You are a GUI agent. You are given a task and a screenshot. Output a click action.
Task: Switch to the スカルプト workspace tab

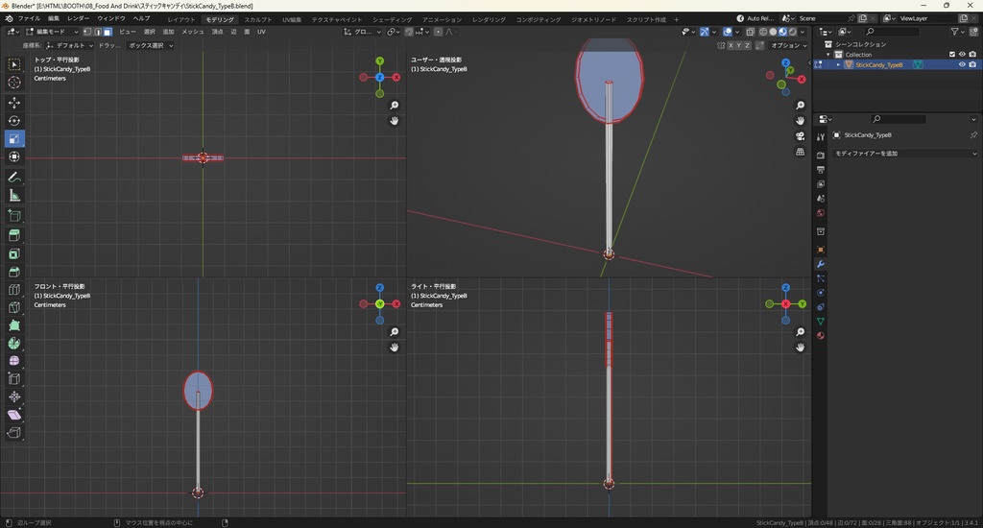pos(257,19)
